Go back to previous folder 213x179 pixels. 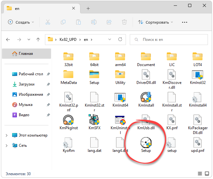[8, 40]
